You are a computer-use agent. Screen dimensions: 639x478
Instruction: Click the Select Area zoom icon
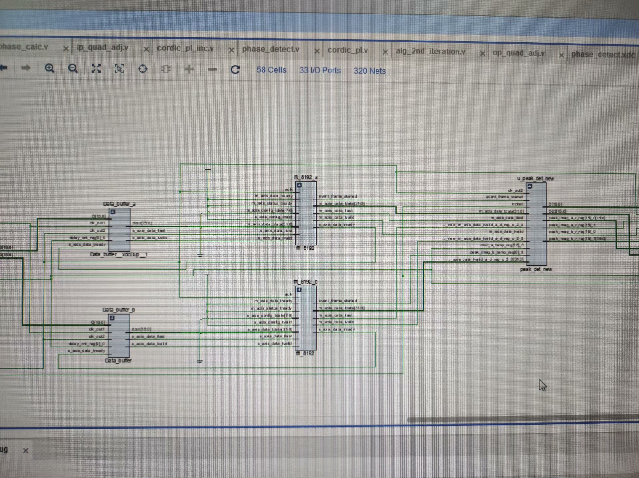click(119, 69)
